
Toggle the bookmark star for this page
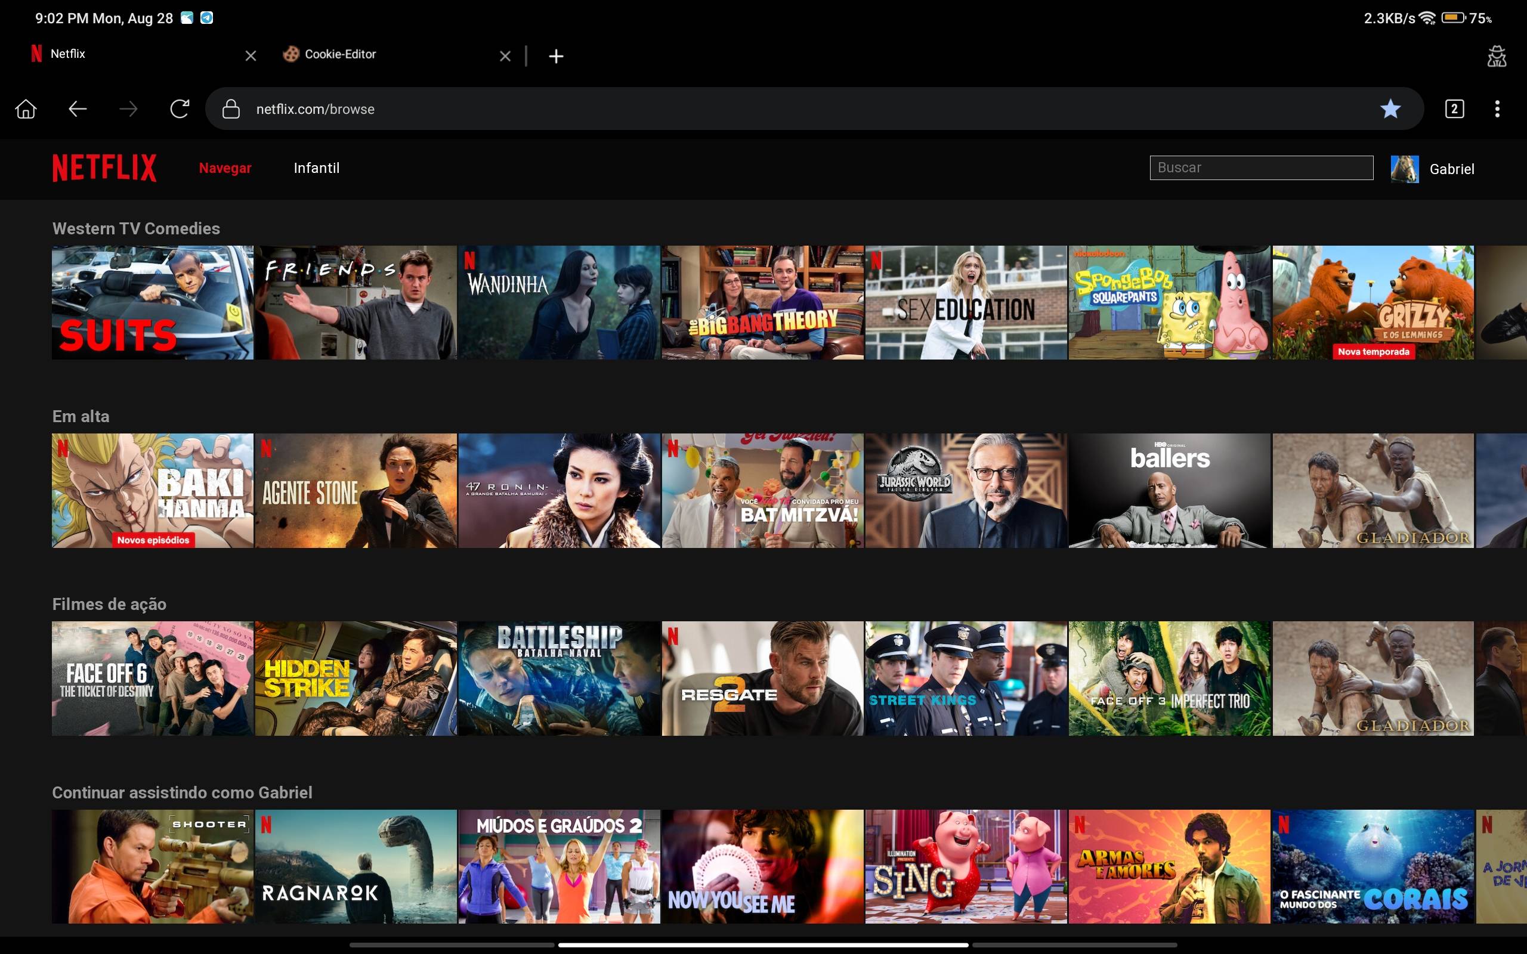pyautogui.click(x=1390, y=109)
